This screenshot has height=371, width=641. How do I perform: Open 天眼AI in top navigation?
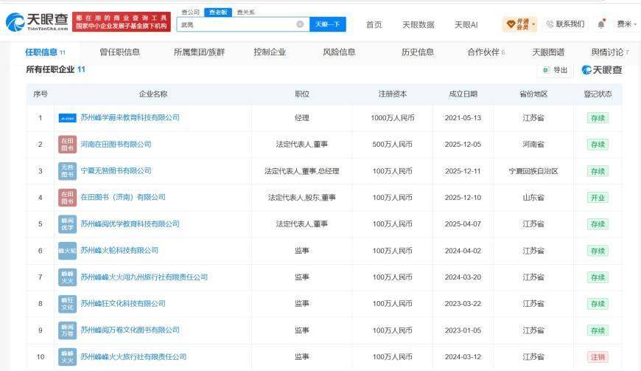point(466,24)
